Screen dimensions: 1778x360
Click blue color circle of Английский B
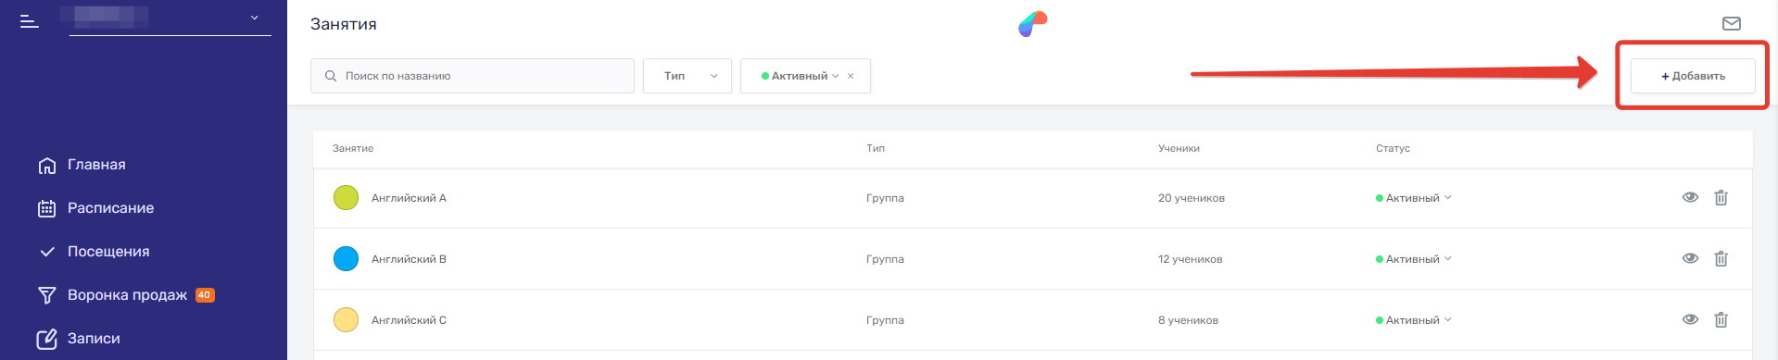coord(346,259)
